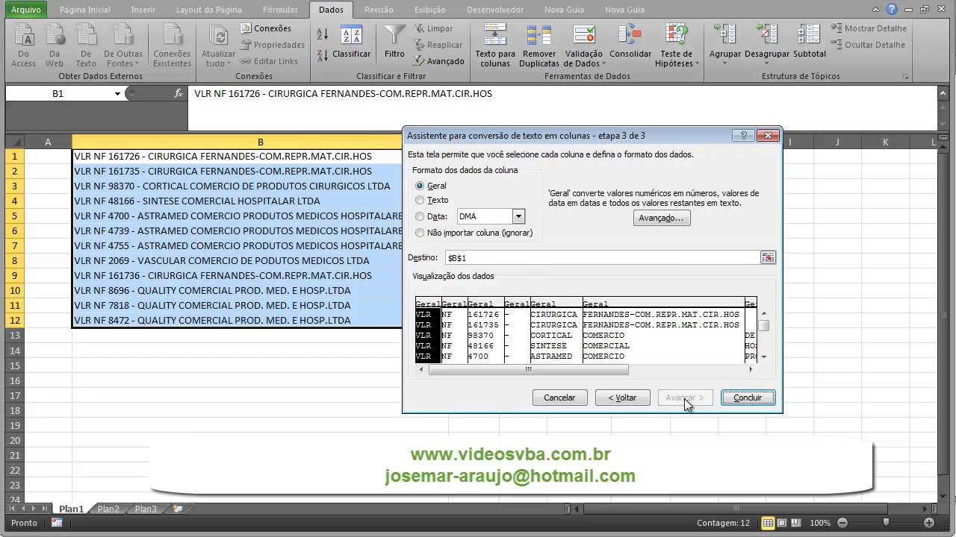
Task: Open the Arquivo tab
Action: [x=26, y=10]
